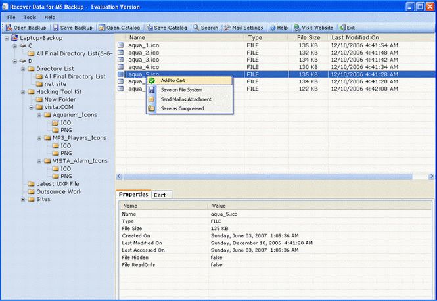This screenshot has height=301, width=437.
Task: Click the Help toolbar icon
Action: pos(279,28)
